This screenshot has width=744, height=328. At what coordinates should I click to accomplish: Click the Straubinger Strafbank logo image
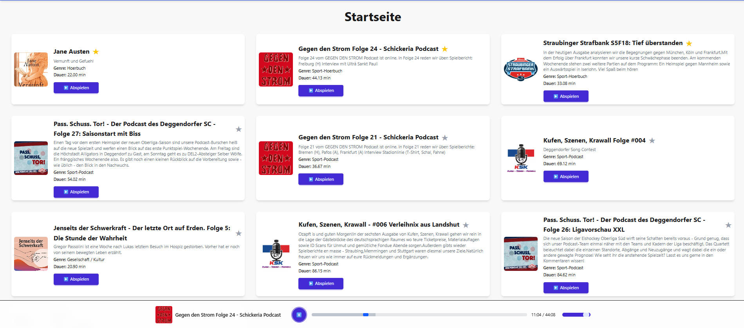point(520,69)
